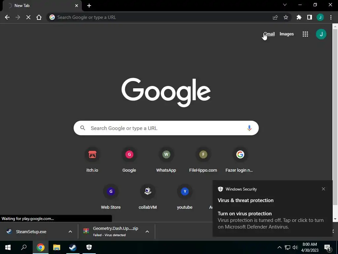Expand Geometry Dash zip download options
Screen dimensions: 338x254
[x=147, y=232]
